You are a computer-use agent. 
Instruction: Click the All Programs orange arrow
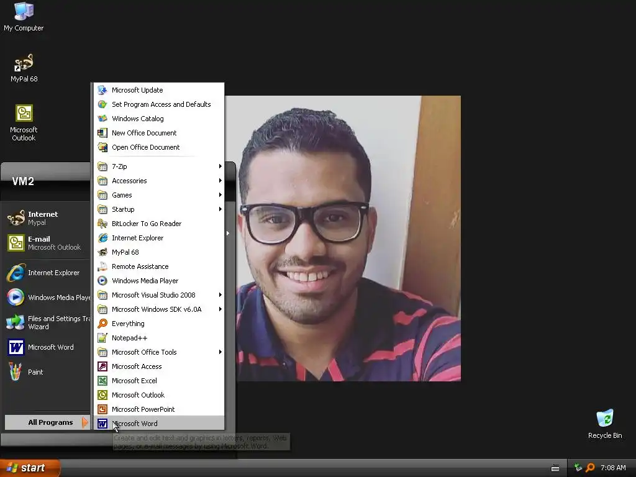84,422
